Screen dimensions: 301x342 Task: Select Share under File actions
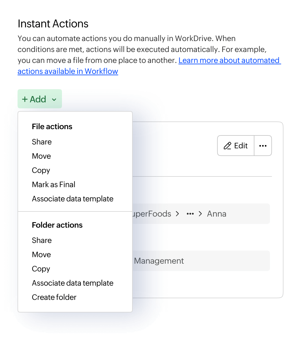(x=42, y=142)
